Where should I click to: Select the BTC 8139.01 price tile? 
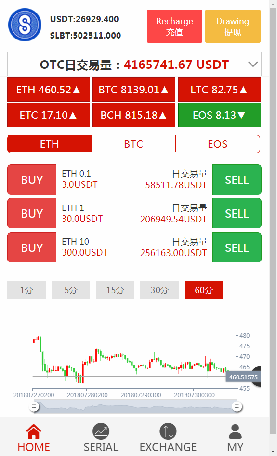134,90
